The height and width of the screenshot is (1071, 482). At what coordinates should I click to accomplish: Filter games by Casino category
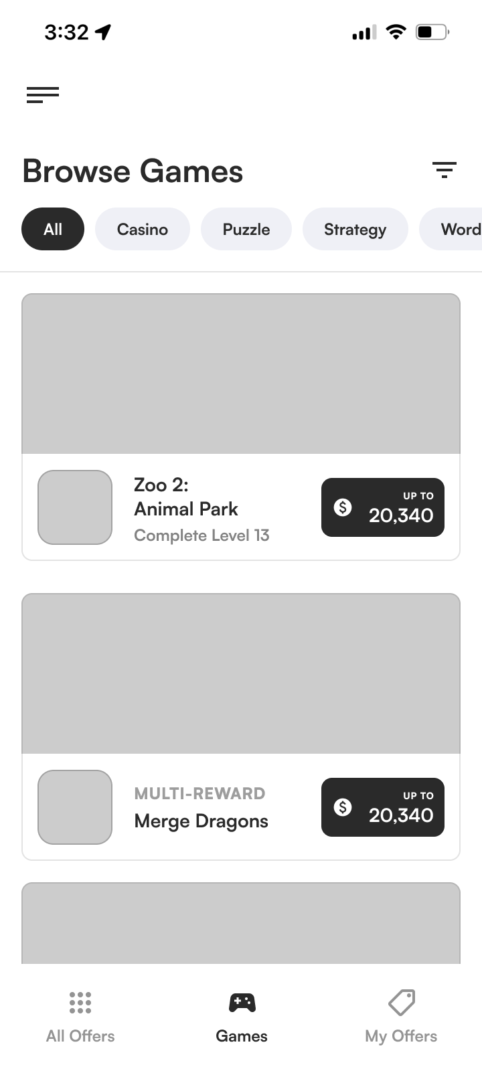143,229
